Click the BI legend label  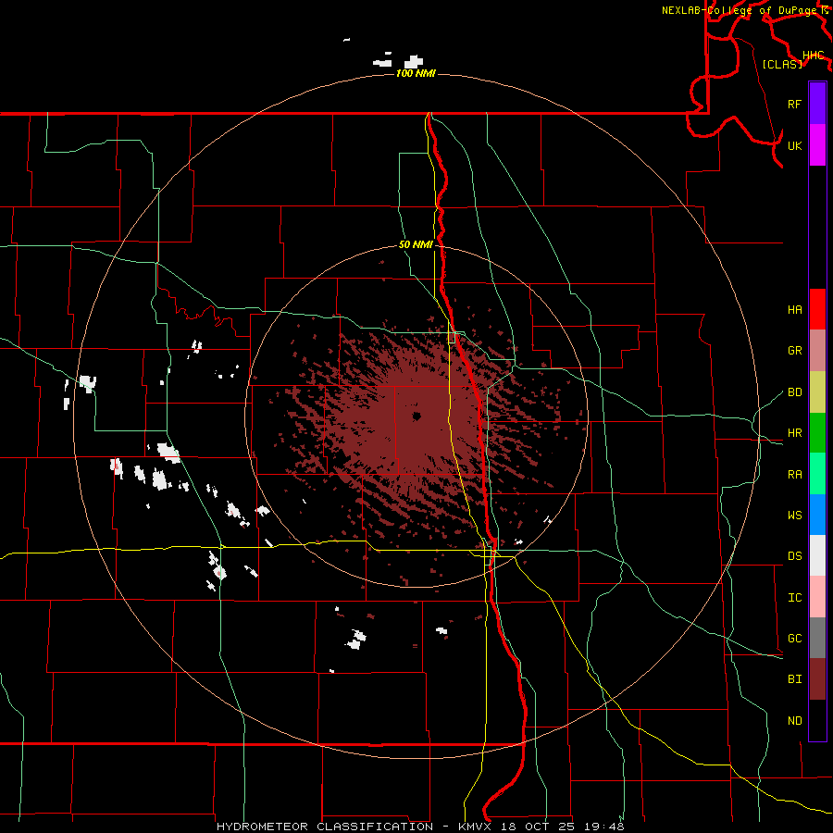click(794, 679)
